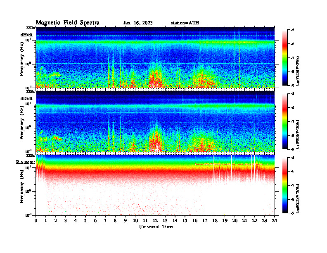
Task: Click the 'Universal Time' axis title
Action: click(x=156, y=227)
